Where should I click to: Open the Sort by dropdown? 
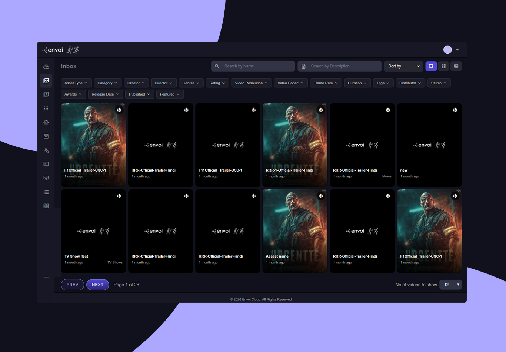(x=404, y=66)
